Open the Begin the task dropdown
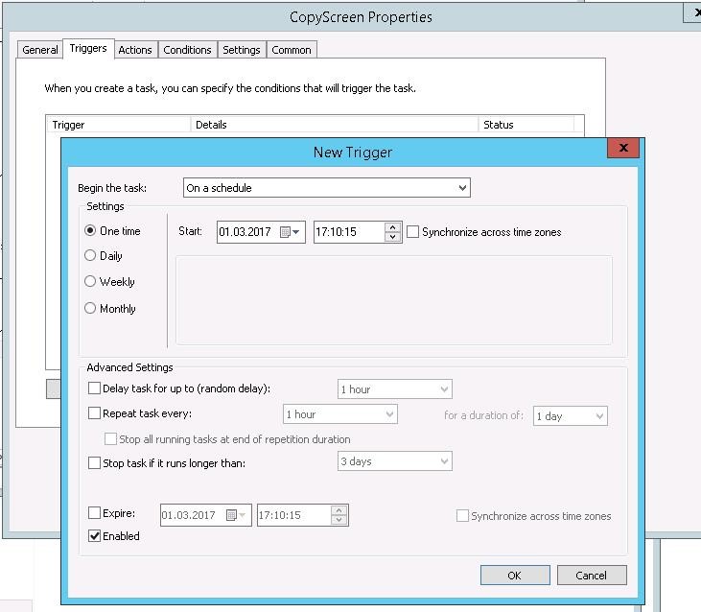Viewport: 701px width, 612px height. tap(326, 188)
